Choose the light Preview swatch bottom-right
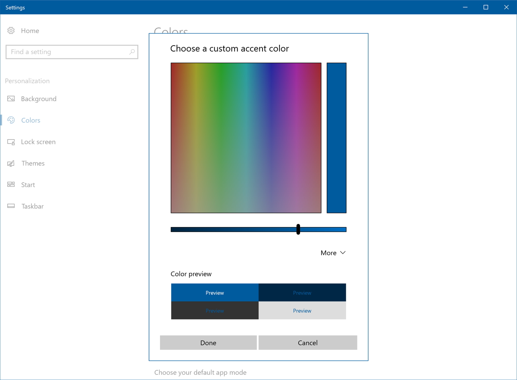Screen dimensions: 517x380 coord(302,310)
